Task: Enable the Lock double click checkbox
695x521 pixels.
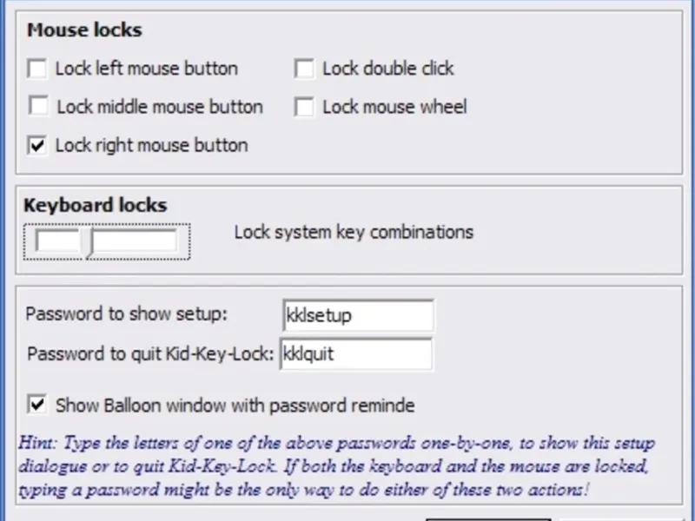Action: click(x=304, y=69)
